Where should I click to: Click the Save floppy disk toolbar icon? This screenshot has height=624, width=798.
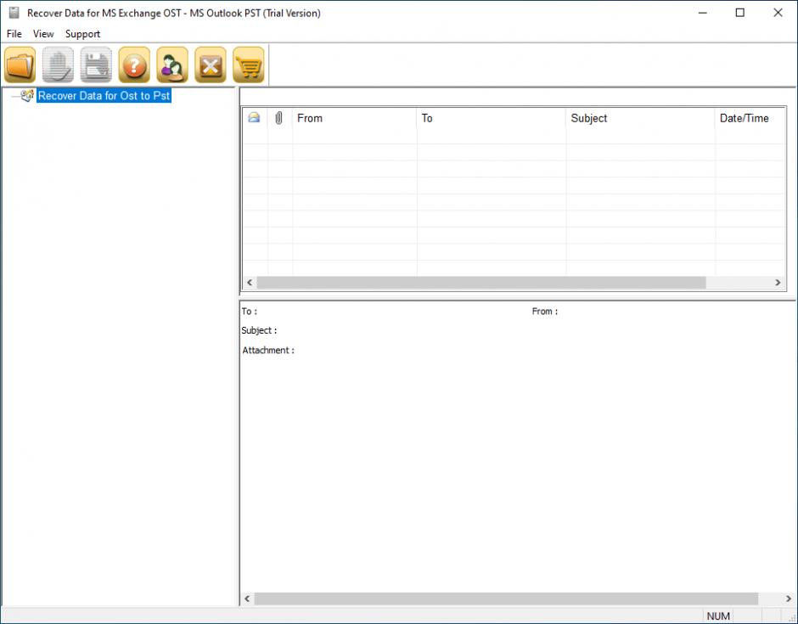(x=96, y=65)
